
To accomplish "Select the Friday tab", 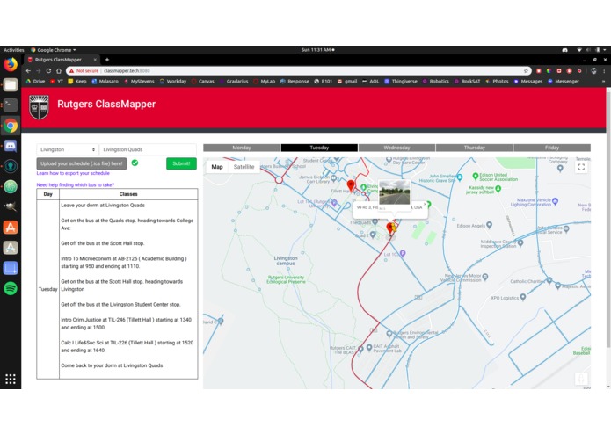I will click(552, 148).
